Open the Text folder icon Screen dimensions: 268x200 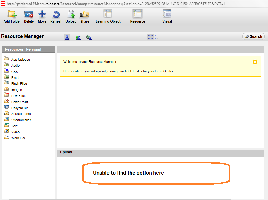[x=7, y=125]
